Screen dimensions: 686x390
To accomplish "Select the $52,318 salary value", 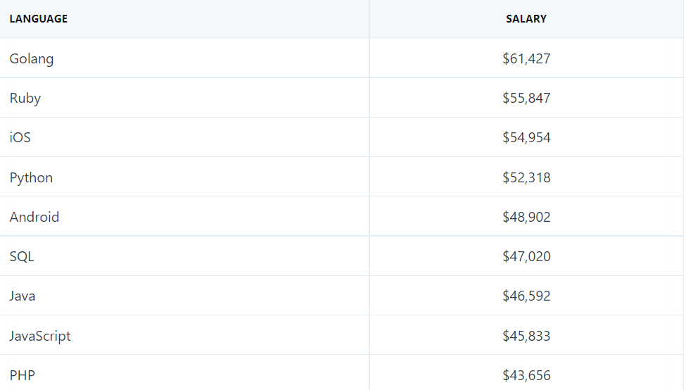I will point(526,177).
